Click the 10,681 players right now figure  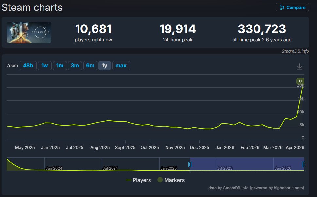click(x=94, y=29)
